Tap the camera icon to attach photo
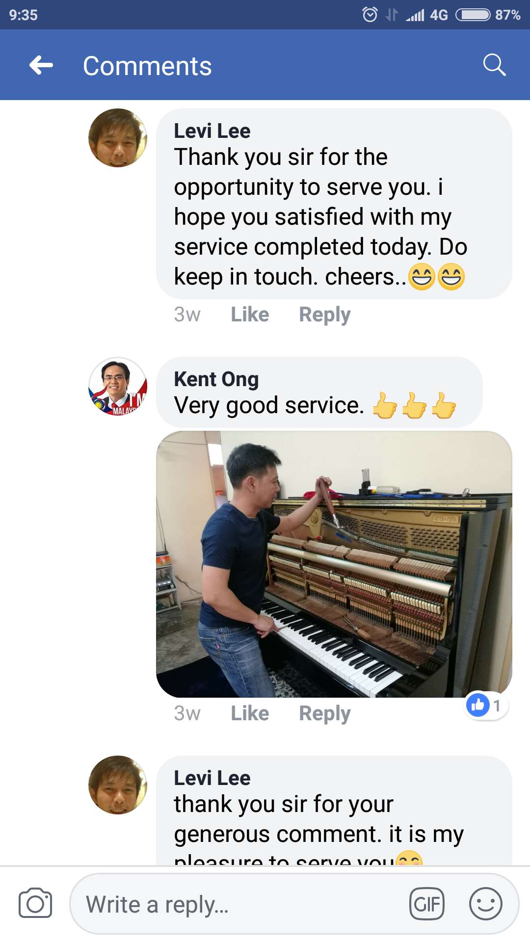Screen dimensions: 530x942 pyautogui.click(x=35, y=903)
